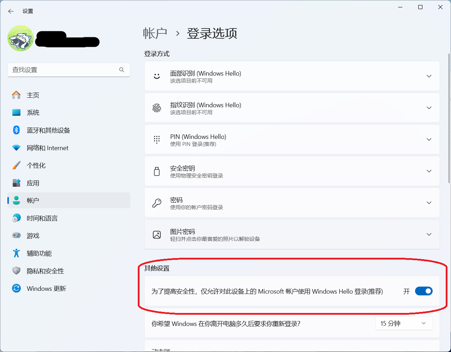451x352 pixels.
Task: Click the 主页 house icon
Action: 16,95
